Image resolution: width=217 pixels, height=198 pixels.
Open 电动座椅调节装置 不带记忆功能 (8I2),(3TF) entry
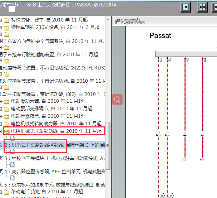[x=52, y=68]
